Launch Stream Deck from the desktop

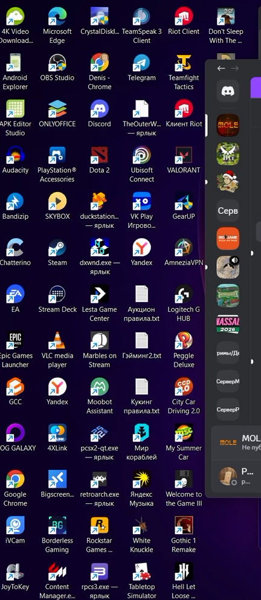click(x=57, y=295)
